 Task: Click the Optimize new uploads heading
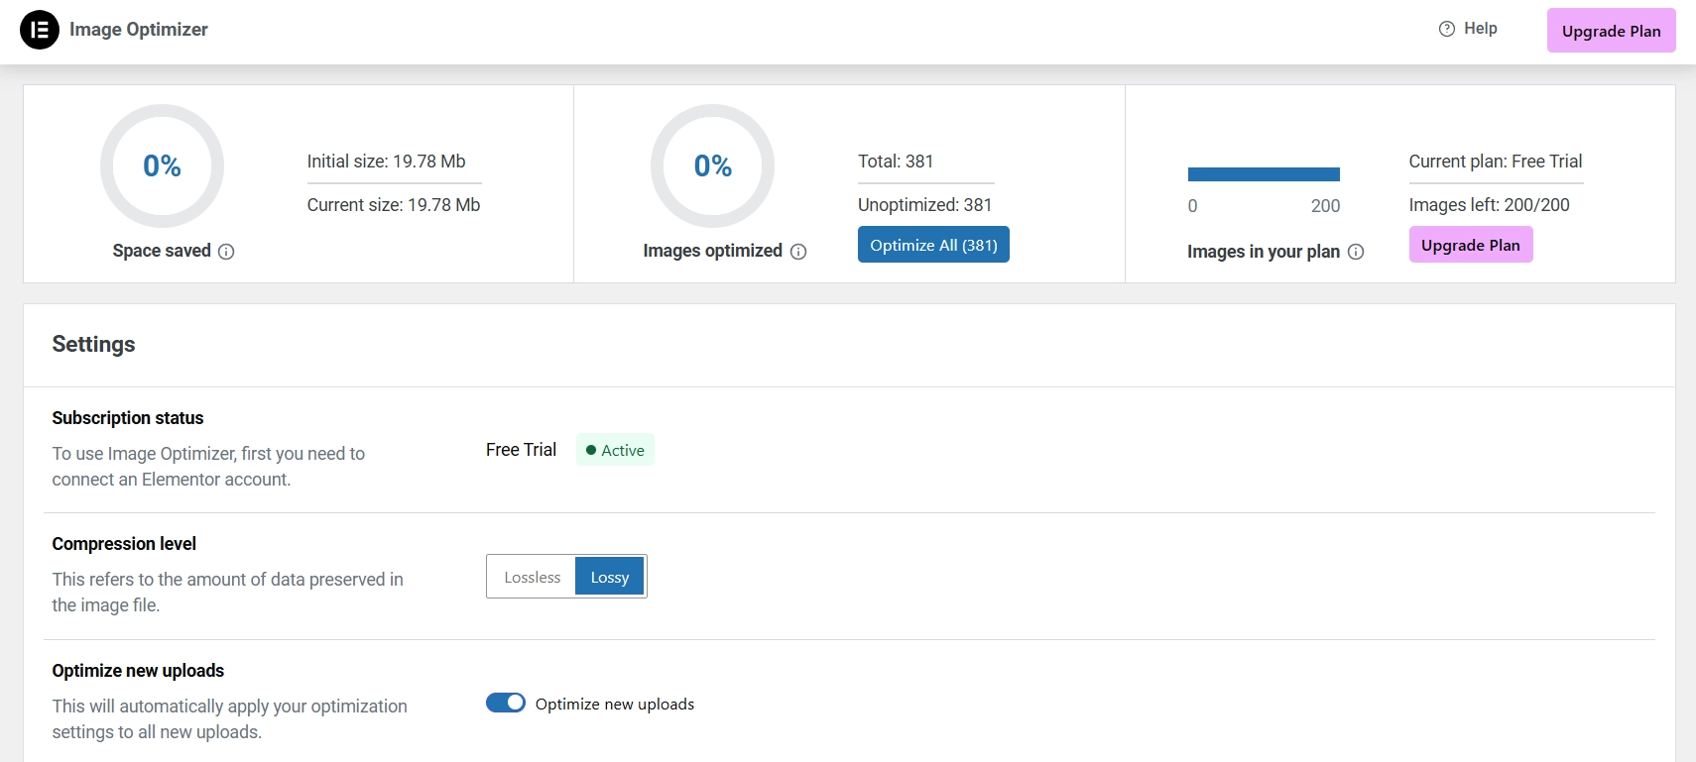coord(138,671)
